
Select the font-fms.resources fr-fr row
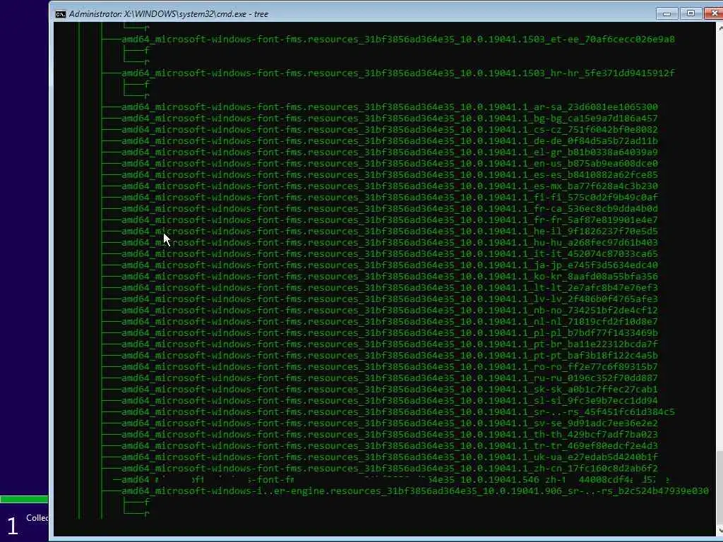coord(390,220)
